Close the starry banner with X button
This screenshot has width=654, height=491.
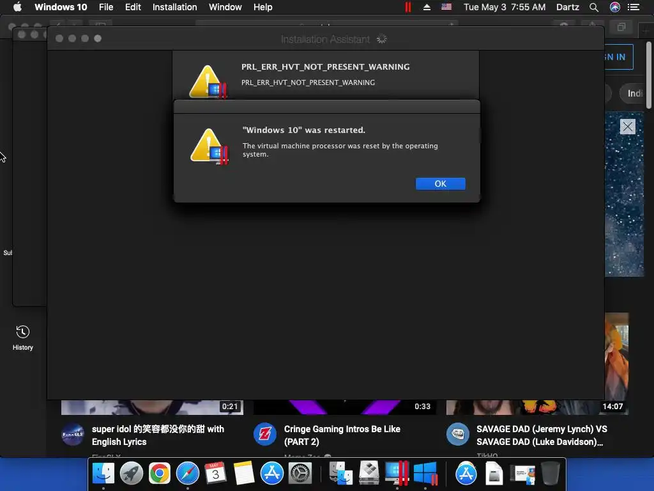point(627,126)
